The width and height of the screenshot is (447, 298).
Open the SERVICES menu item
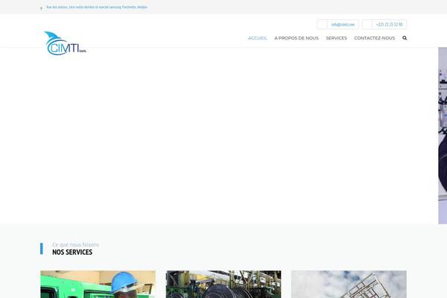[x=337, y=38]
